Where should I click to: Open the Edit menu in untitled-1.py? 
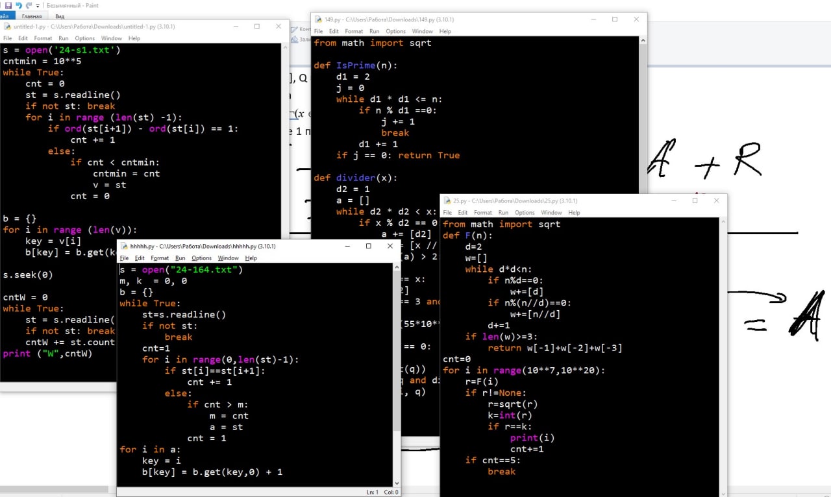pyautogui.click(x=23, y=38)
